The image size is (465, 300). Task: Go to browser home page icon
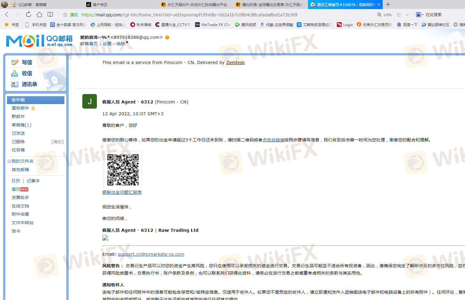click(x=39, y=15)
